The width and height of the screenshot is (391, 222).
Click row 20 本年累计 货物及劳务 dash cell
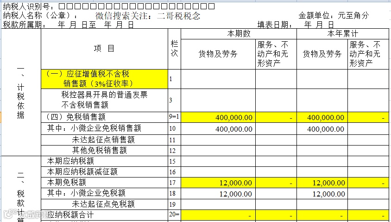(322, 215)
